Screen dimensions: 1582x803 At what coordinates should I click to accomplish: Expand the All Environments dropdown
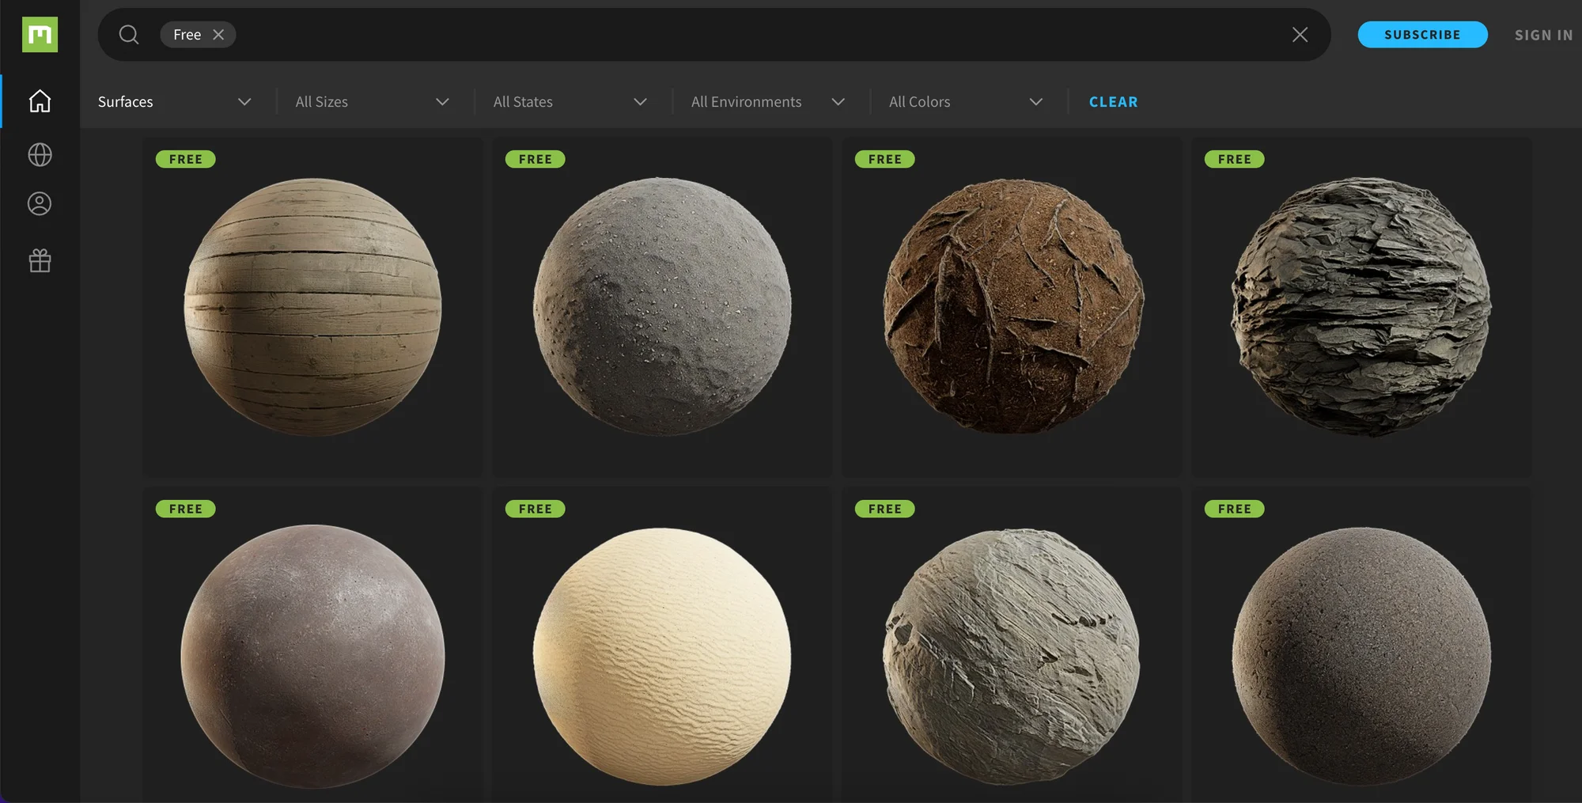pos(767,102)
